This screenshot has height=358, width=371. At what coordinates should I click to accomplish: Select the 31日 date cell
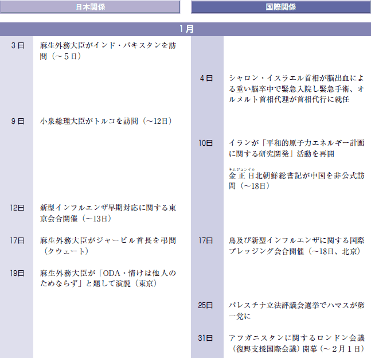(x=206, y=338)
